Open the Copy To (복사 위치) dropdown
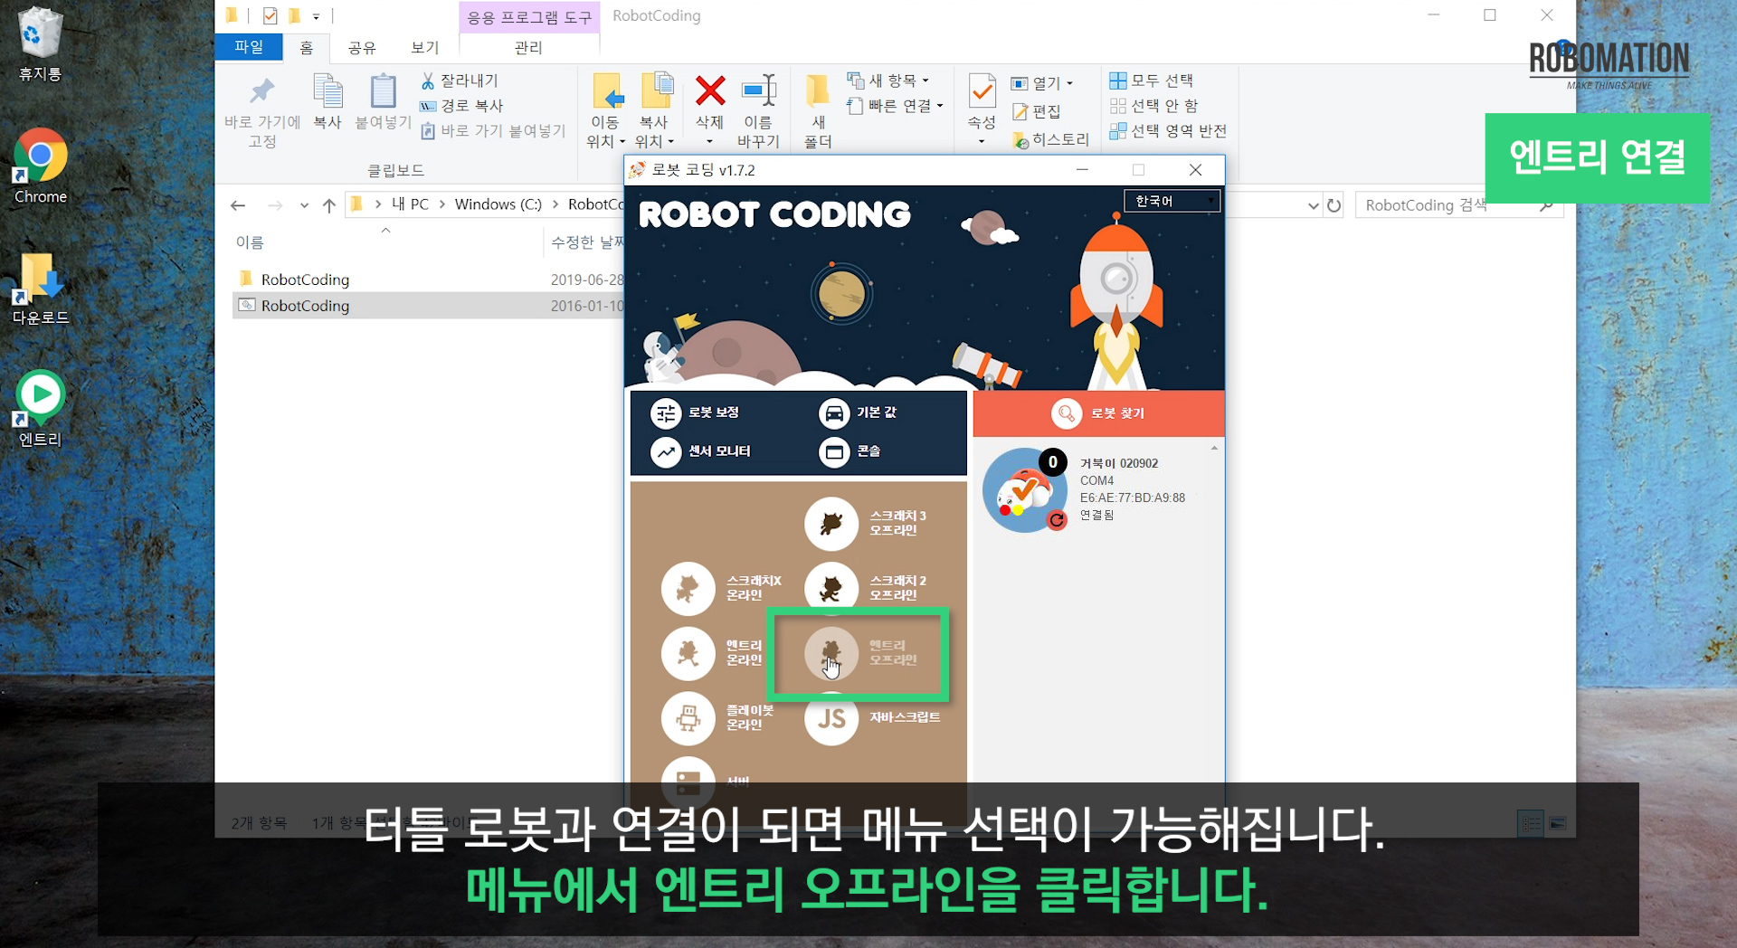This screenshot has height=948, width=1737. (654, 112)
